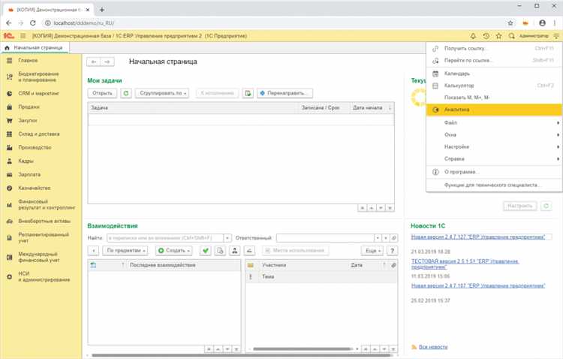Open the Продажи section in sidebar
563x359 pixels.
29,107
